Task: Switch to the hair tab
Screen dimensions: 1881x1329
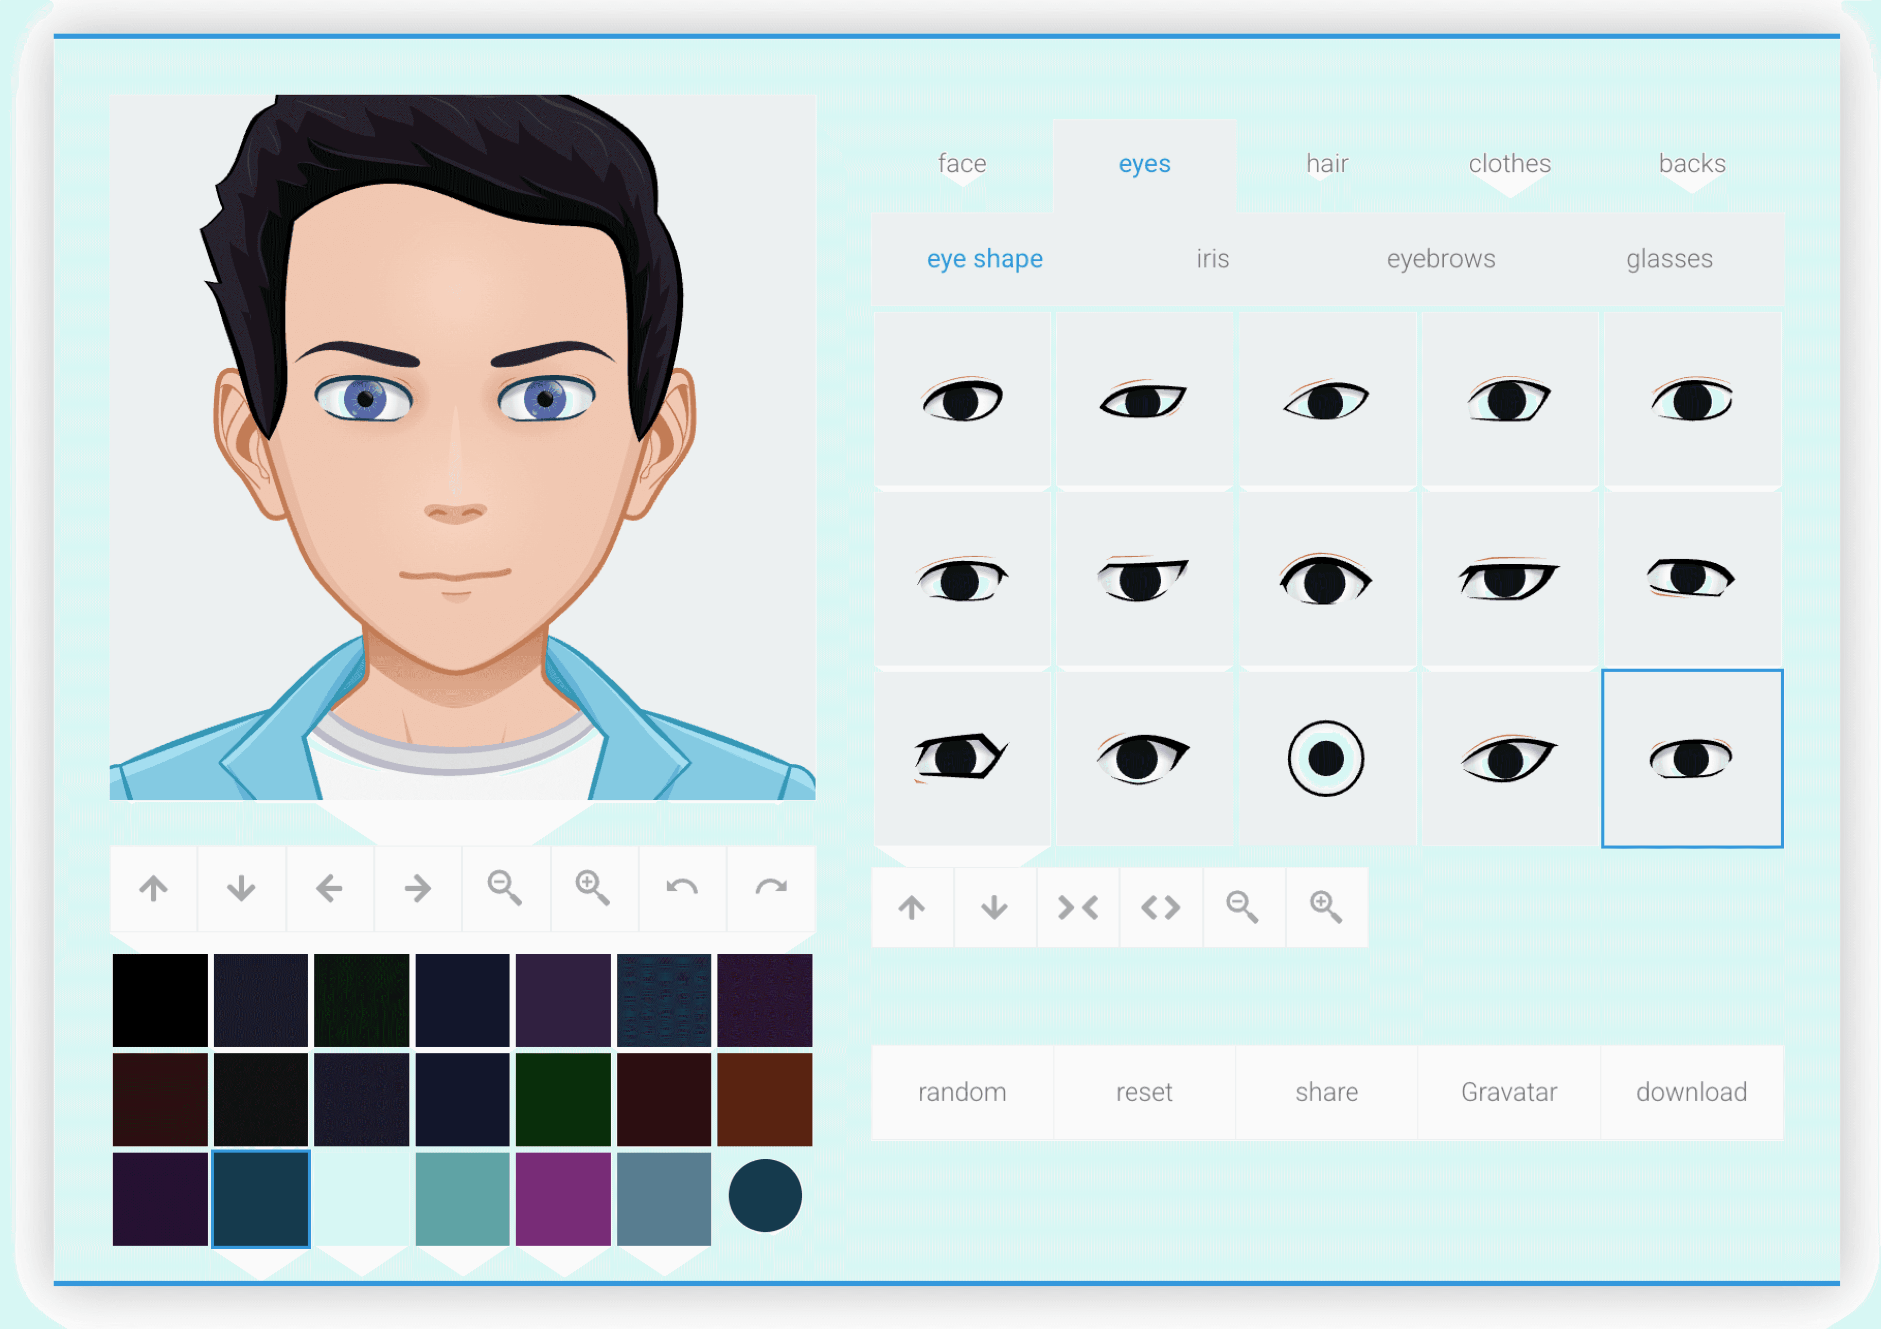Action: (x=1326, y=164)
